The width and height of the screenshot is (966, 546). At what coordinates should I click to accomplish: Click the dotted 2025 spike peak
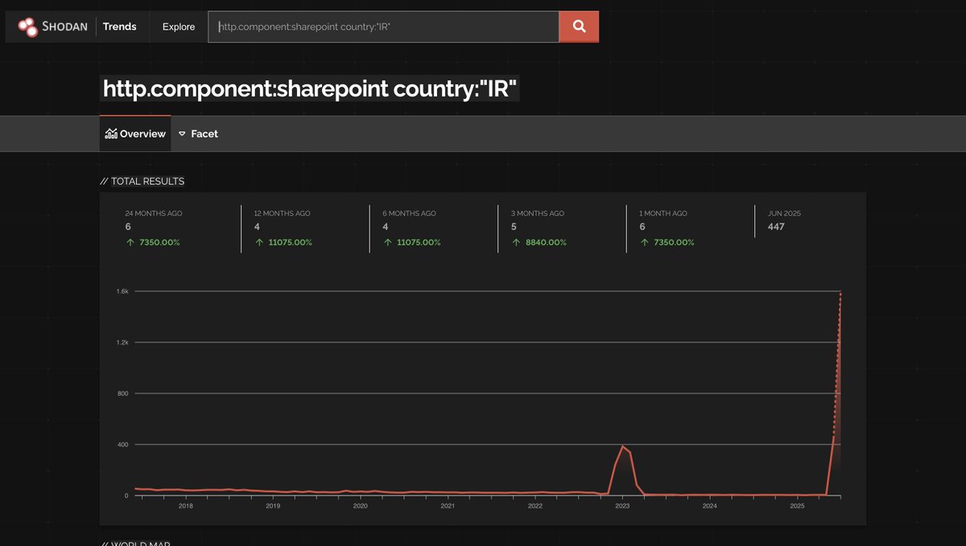pos(840,294)
